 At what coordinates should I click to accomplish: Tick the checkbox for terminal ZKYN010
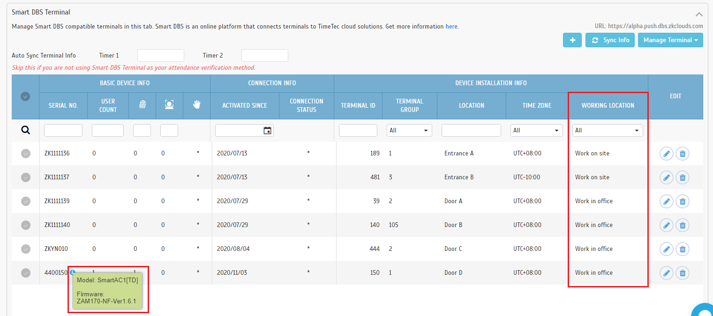26,249
